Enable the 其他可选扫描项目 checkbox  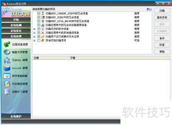click(x=39, y=40)
